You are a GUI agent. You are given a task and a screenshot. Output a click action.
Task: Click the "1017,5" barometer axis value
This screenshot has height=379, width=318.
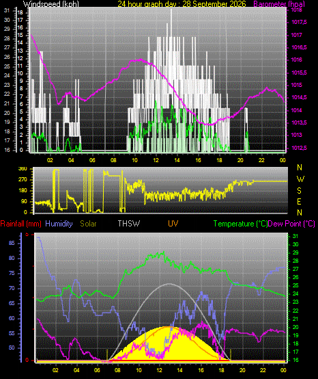click(299, 23)
